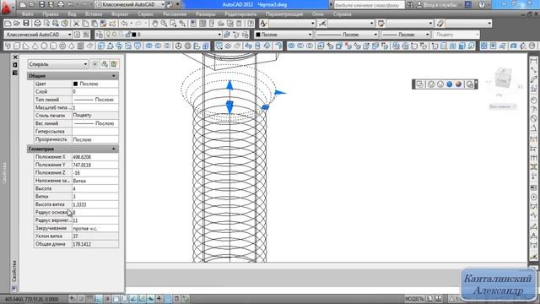The height and width of the screenshot is (304, 540).
Task: Click Quick Select icon in Properties palette
Action: click(x=115, y=64)
